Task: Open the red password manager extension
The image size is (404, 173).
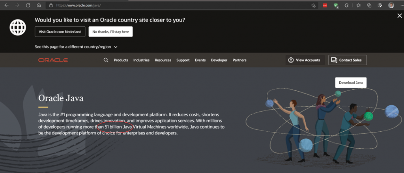Action: click(x=325, y=6)
